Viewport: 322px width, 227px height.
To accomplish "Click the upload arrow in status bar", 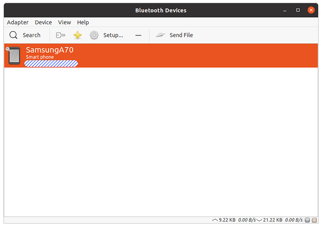I will (x=215, y=220).
